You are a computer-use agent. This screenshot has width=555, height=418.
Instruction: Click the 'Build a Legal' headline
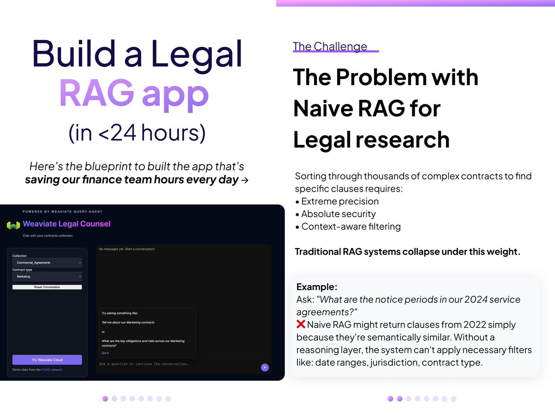coord(137,54)
